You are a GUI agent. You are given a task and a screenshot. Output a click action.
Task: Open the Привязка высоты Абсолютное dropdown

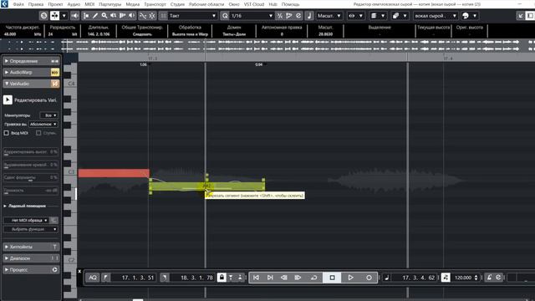coord(43,125)
